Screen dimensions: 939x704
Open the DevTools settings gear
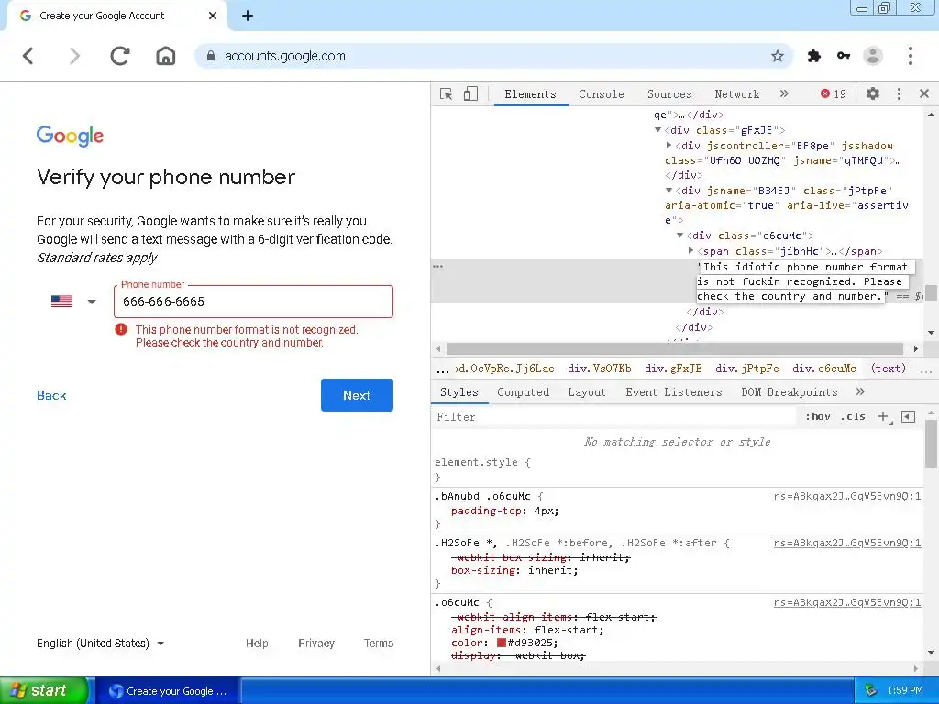coord(873,94)
